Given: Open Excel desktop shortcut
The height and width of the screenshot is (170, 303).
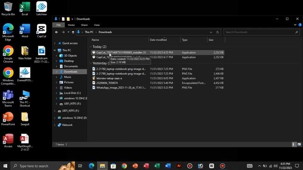Looking at the screenshot, I should 25,8.
